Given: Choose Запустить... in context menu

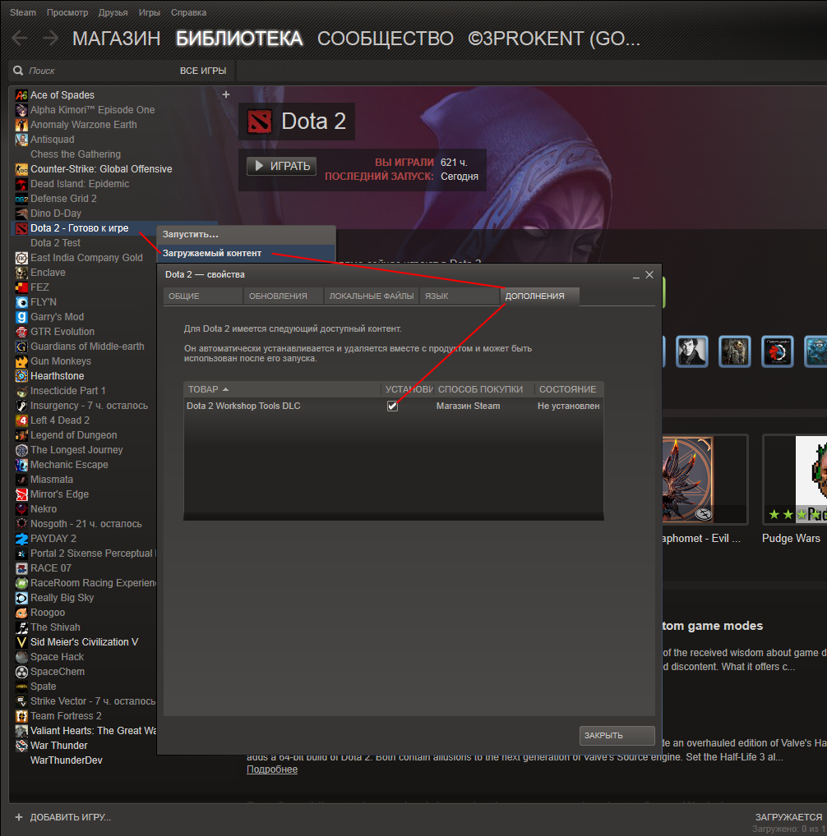Looking at the screenshot, I should tap(246, 235).
